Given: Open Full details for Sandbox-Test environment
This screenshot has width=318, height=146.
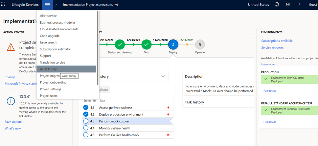Looking at the screenshot, I should click(x=270, y=122).
